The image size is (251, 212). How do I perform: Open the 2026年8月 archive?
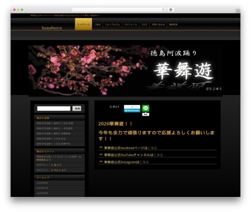tap(42, 183)
